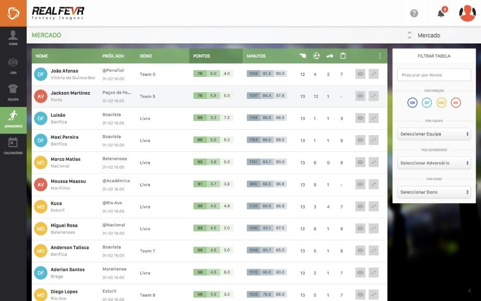Open the user profile avatar
Viewport: 481px width, 301px height.
pyautogui.click(x=467, y=13)
